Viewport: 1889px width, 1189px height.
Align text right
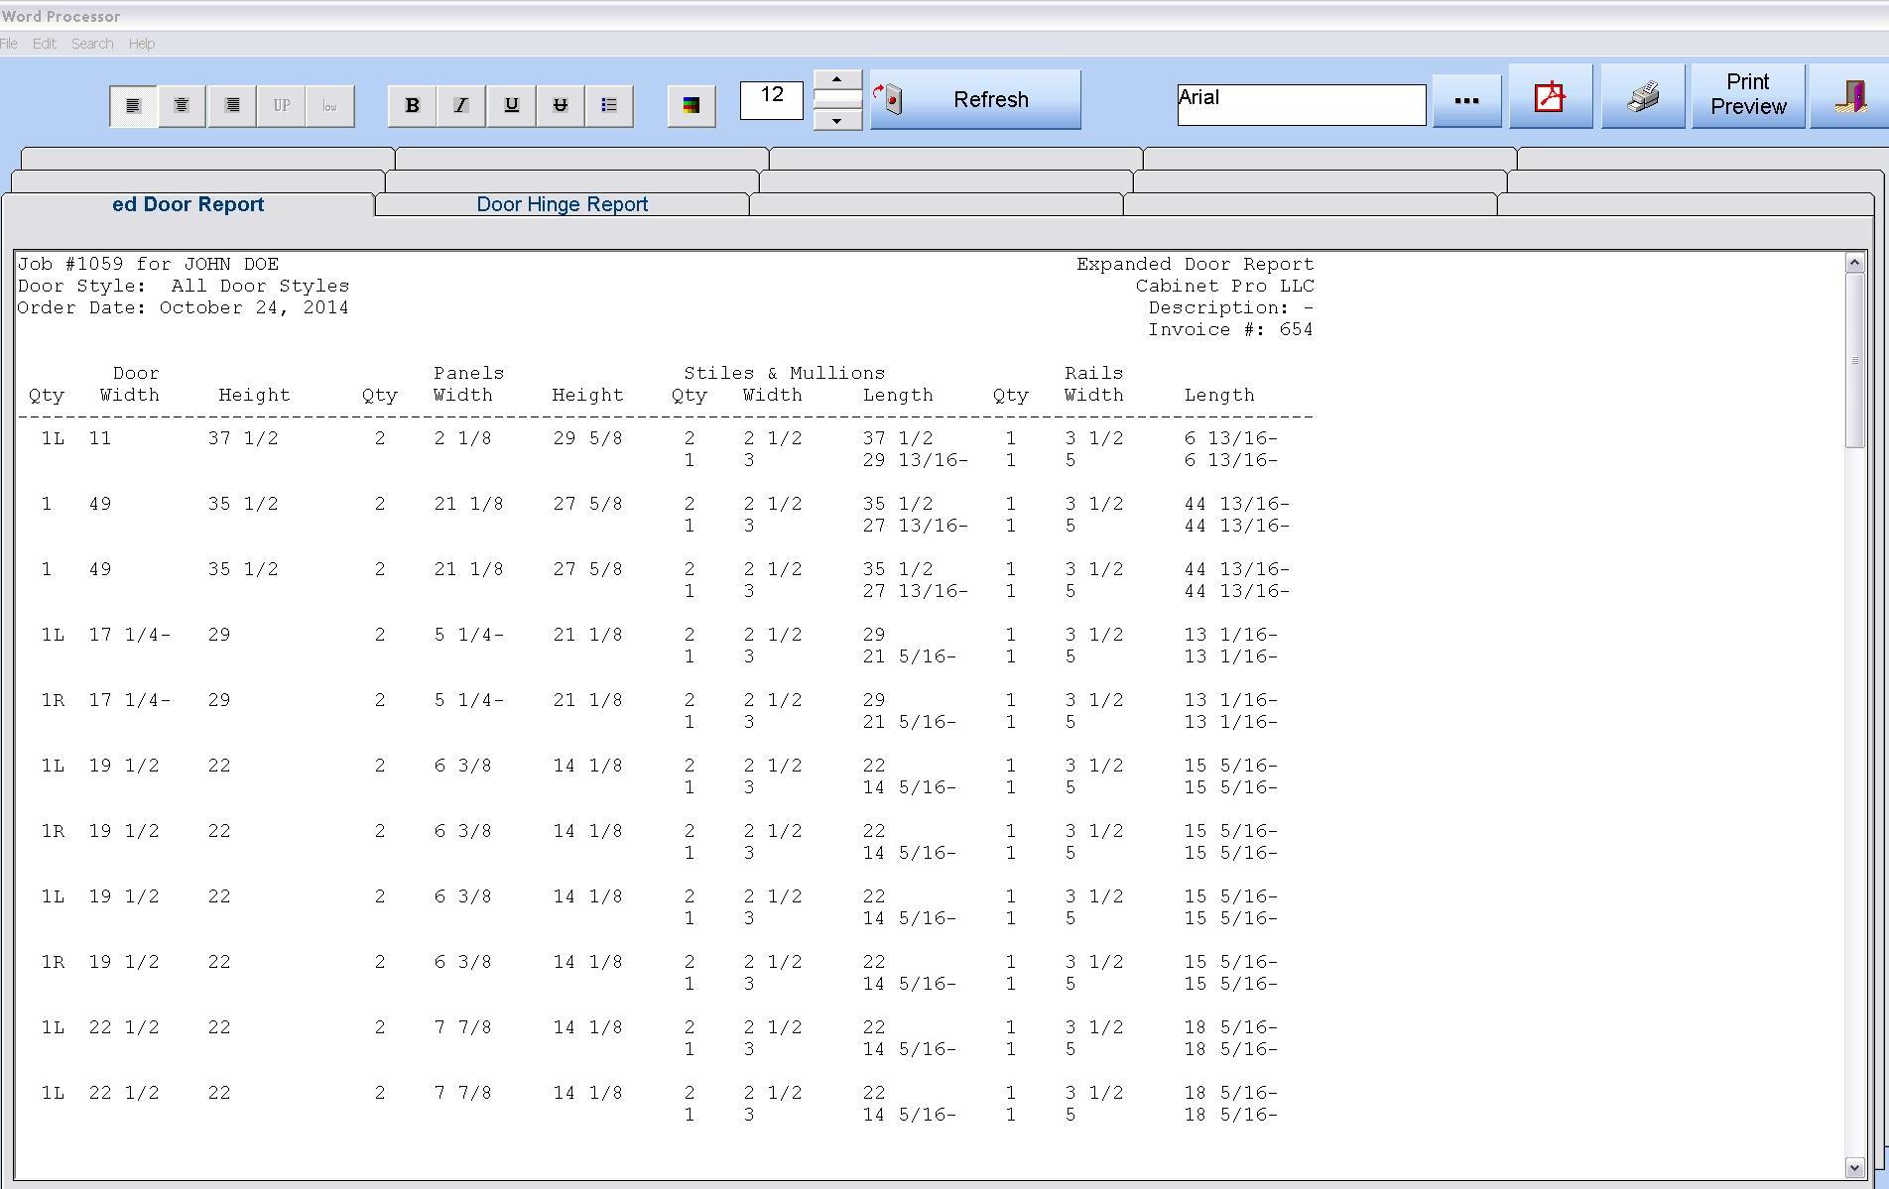point(232,105)
